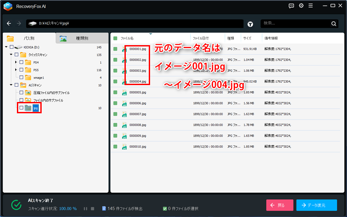The height and width of the screenshot is (217, 347).
Task: Click the データ復元 button
Action: click(316, 205)
